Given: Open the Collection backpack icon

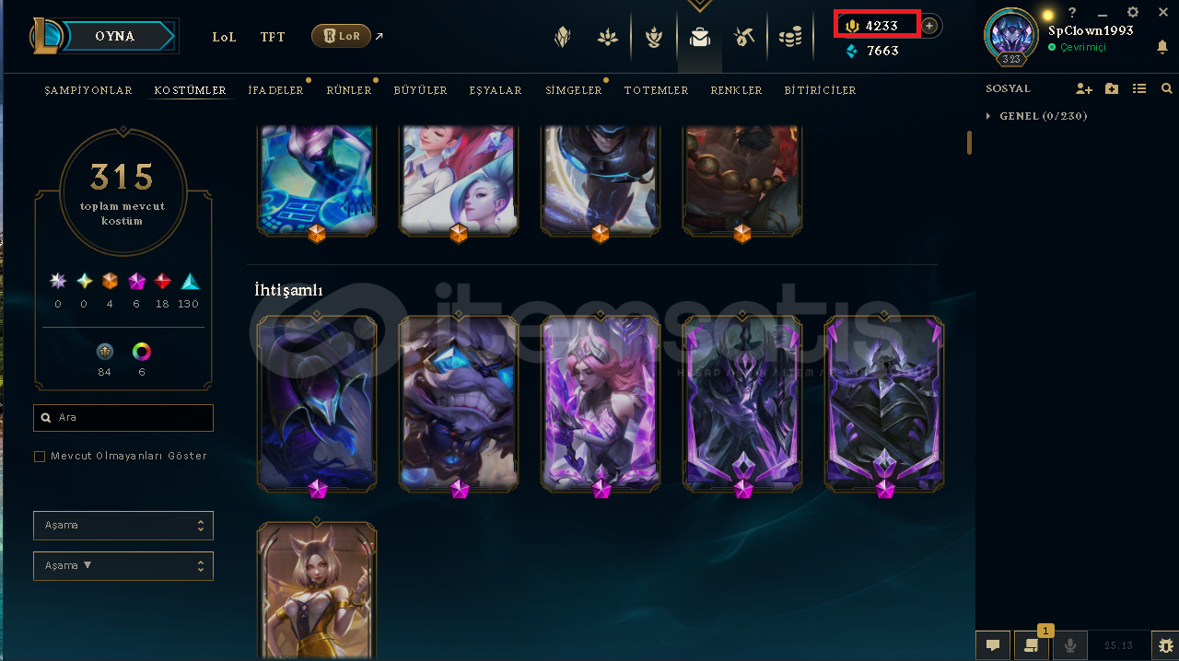Looking at the screenshot, I should click(700, 37).
